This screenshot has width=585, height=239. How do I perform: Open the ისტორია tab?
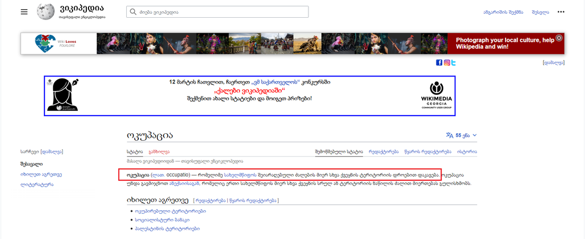click(x=467, y=152)
